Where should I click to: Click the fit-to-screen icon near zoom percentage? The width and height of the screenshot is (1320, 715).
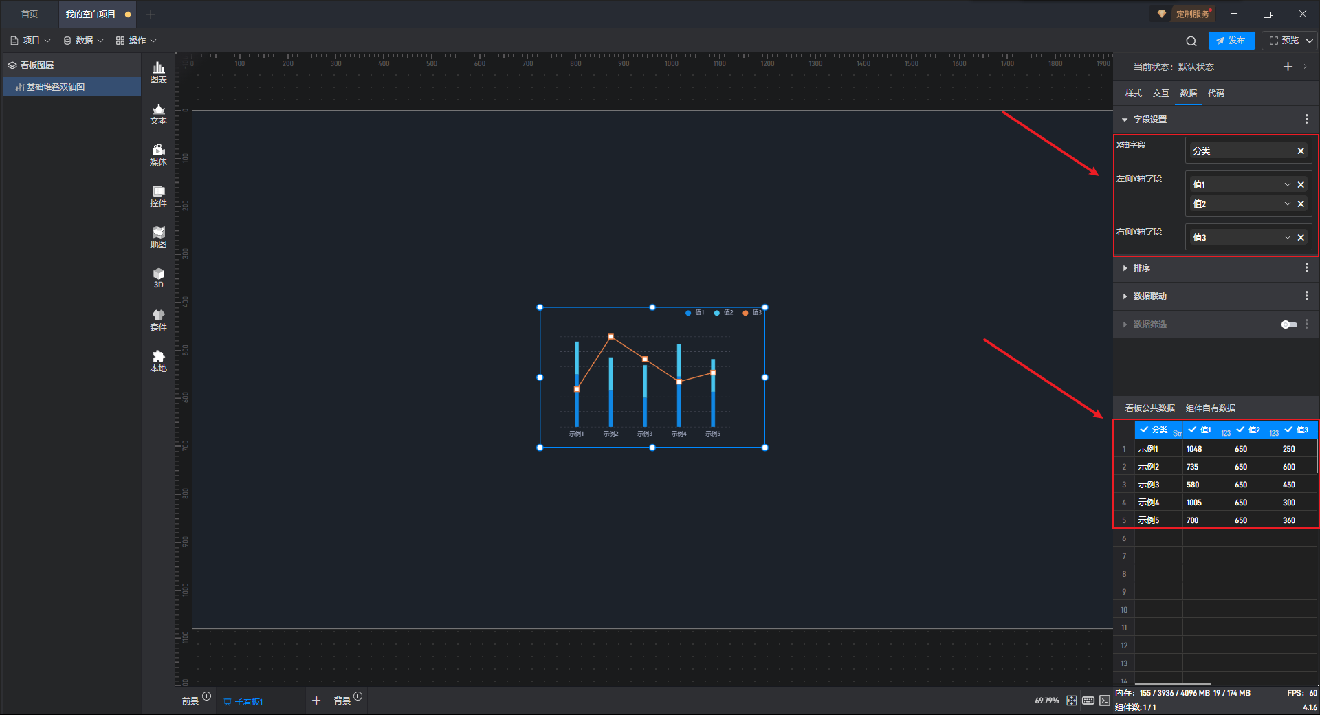pyautogui.click(x=1072, y=701)
